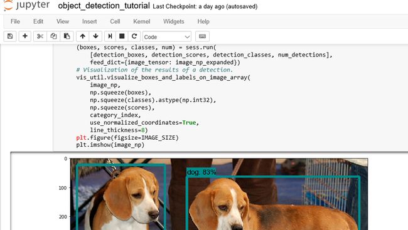Click the line_thickness=8 code line
The width and height of the screenshot is (408, 230).
(119, 130)
